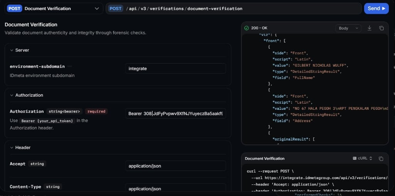Image resolution: width=395 pixels, height=196 pixels.
Task: Click the "Address" field value in response
Action: [x=302, y=121]
